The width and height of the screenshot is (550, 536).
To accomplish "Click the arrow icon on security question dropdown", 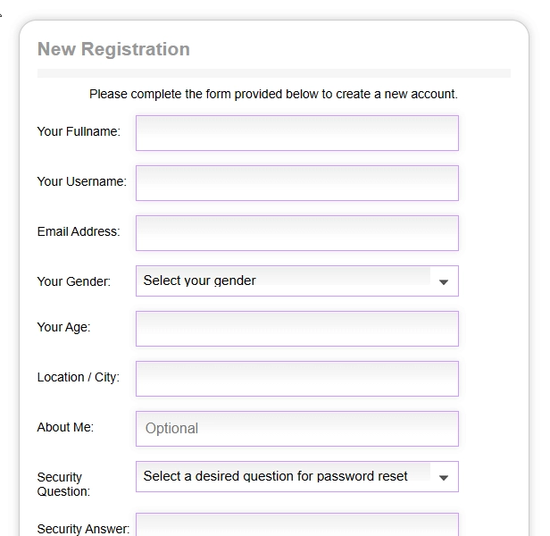I will click(x=444, y=477).
